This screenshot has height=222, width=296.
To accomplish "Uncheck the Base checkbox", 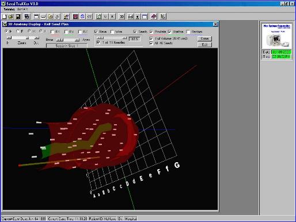I will click(96, 32).
